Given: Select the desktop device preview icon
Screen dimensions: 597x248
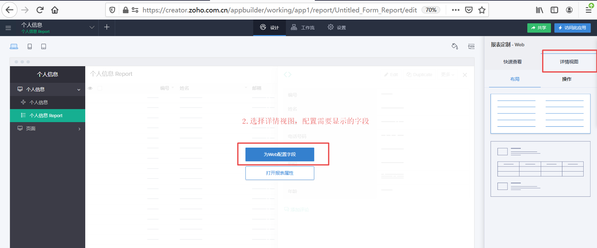Looking at the screenshot, I should 14,47.
